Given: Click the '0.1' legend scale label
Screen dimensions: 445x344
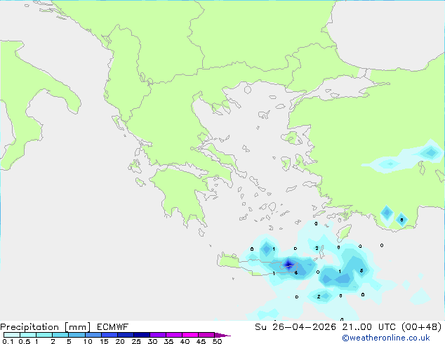Looking at the screenshot, I should 8,341.
